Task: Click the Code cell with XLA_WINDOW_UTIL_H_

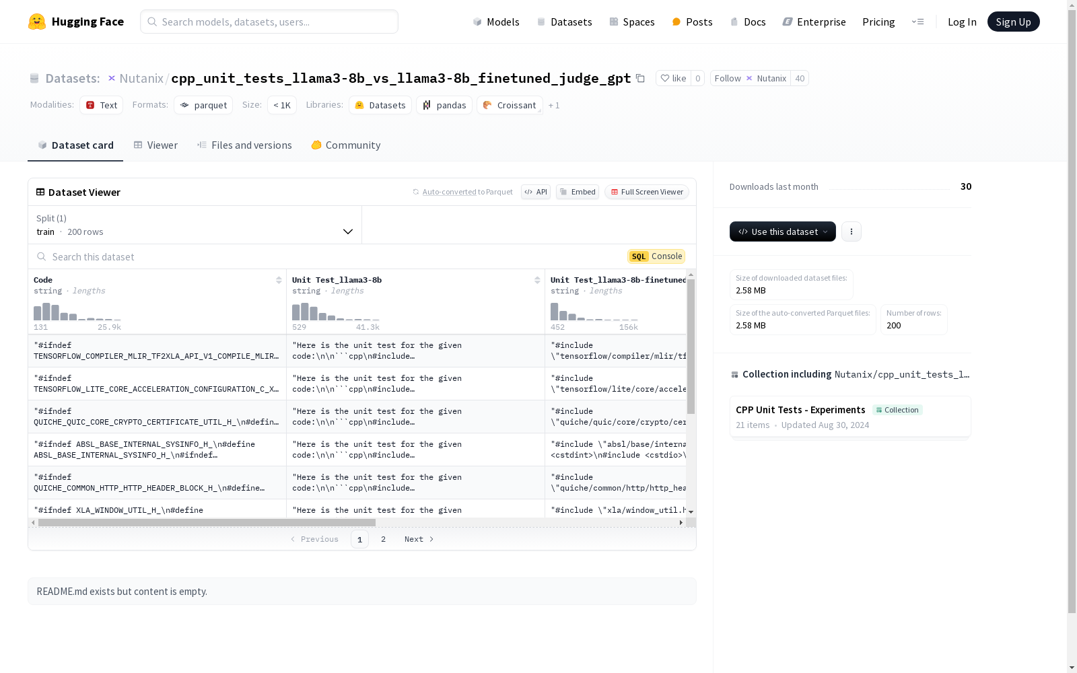Action: [x=157, y=509]
